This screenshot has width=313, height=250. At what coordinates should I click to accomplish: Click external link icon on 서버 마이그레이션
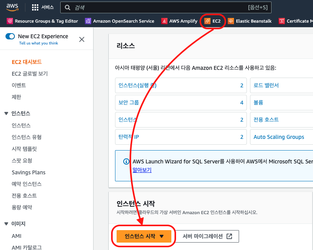[229, 236]
